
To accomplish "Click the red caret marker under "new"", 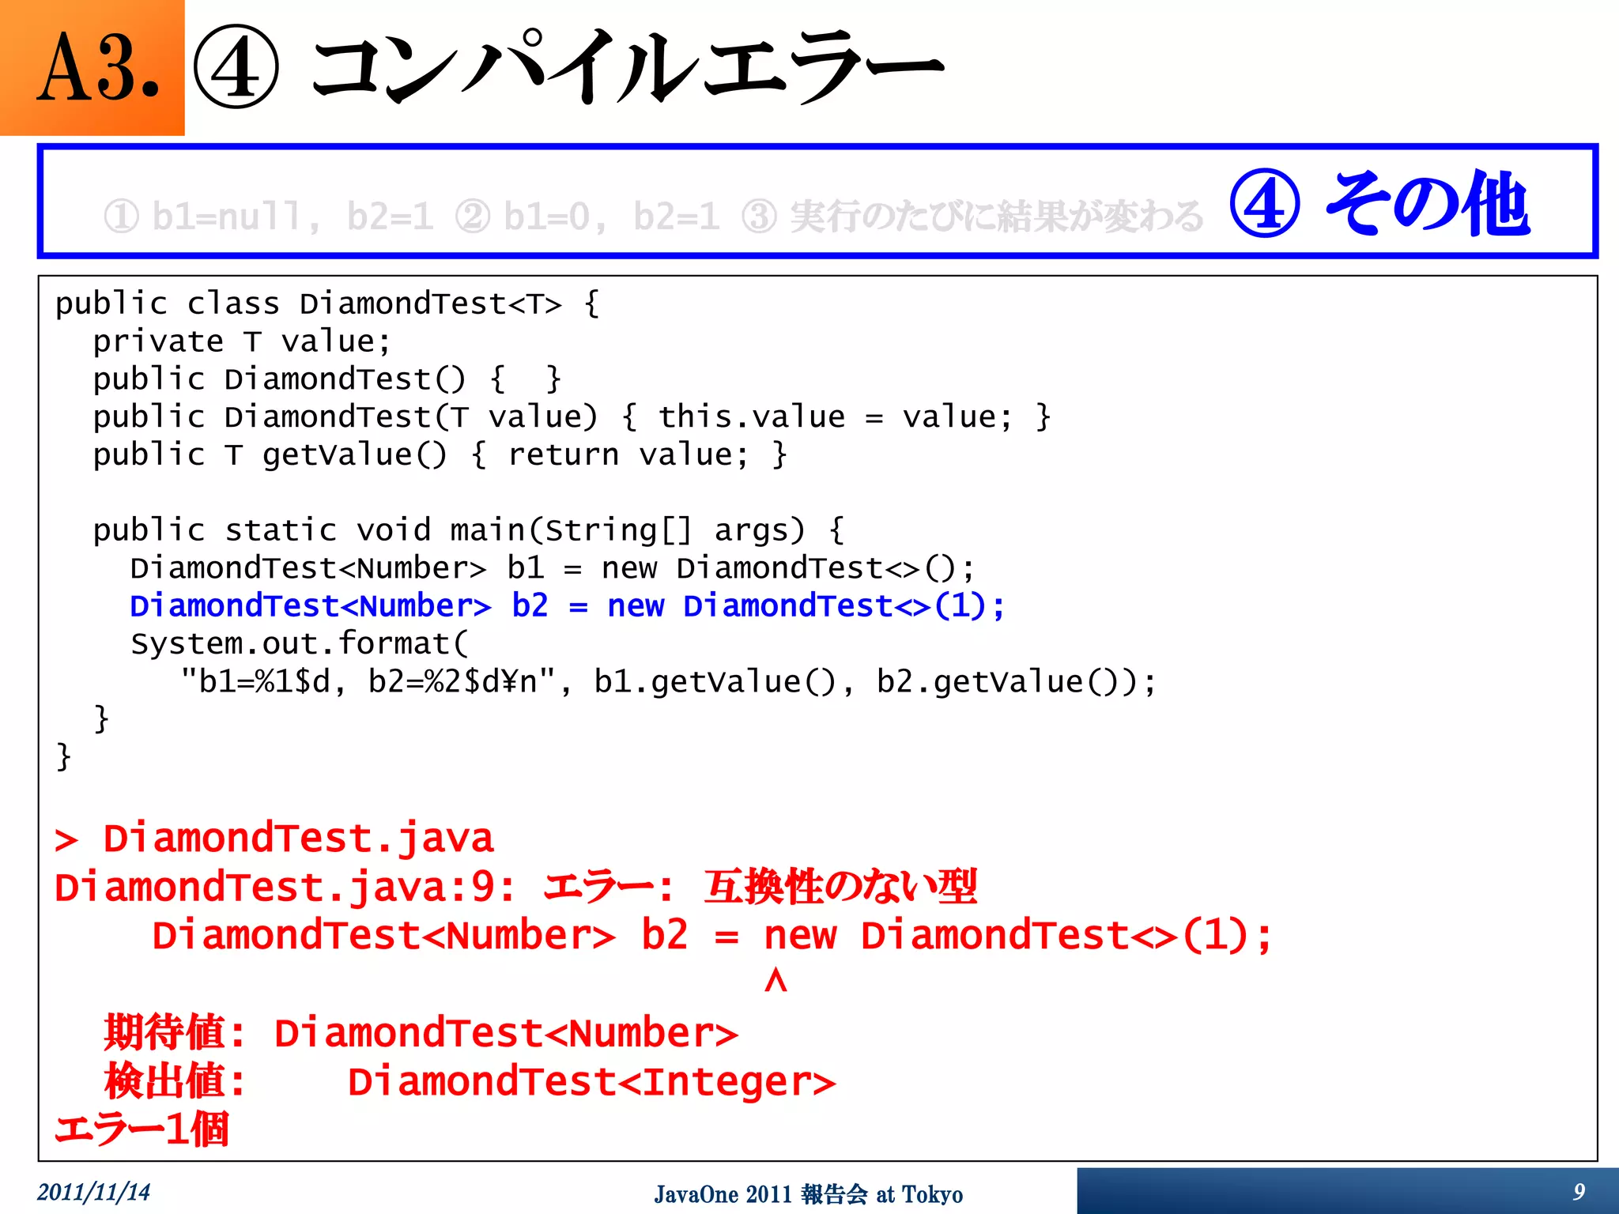I will coord(776,981).
